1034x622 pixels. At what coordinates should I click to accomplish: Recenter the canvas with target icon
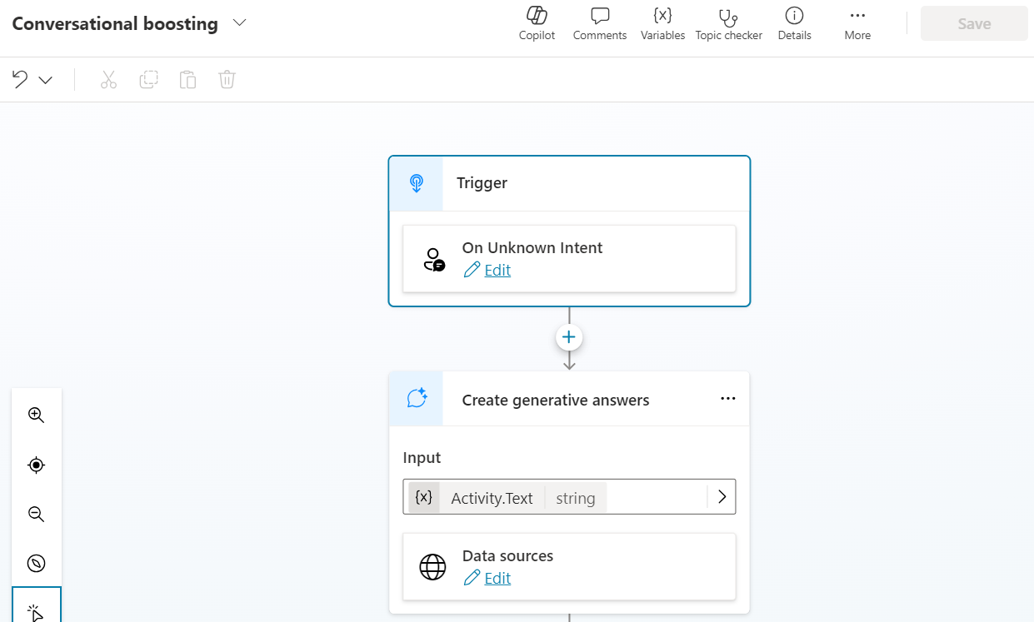tap(36, 465)
